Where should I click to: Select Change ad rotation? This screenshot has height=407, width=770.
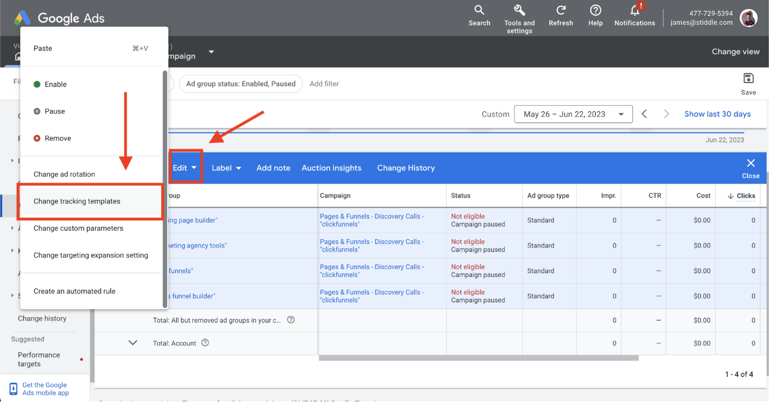pyautogui.click(x=90, y=174)
